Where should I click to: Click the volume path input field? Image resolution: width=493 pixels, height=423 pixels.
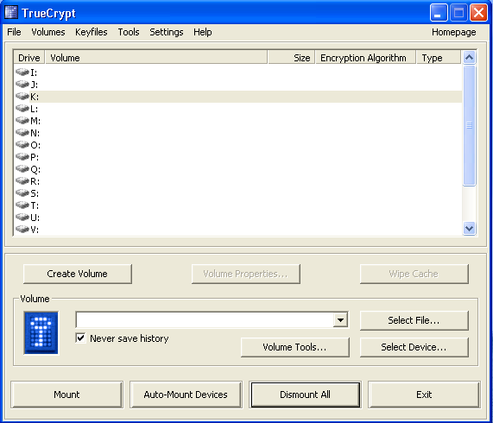click(205, 320)
